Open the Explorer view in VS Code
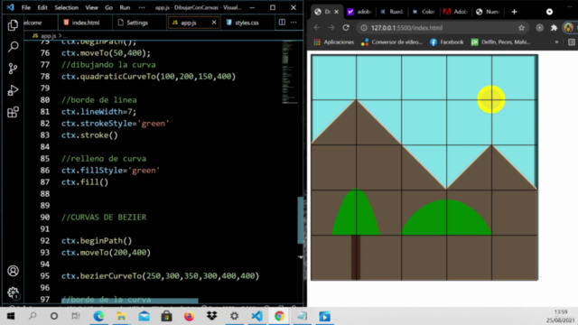The image size is (578, 325). [13, 25]
